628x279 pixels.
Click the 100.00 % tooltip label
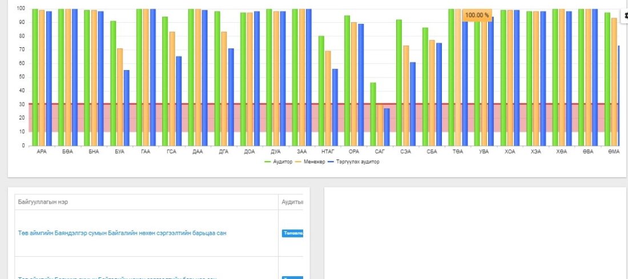(477, 15)
